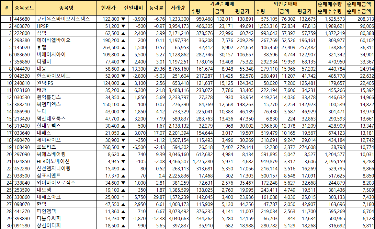
Task: Click the 노타 stock name
Action: 41,111
